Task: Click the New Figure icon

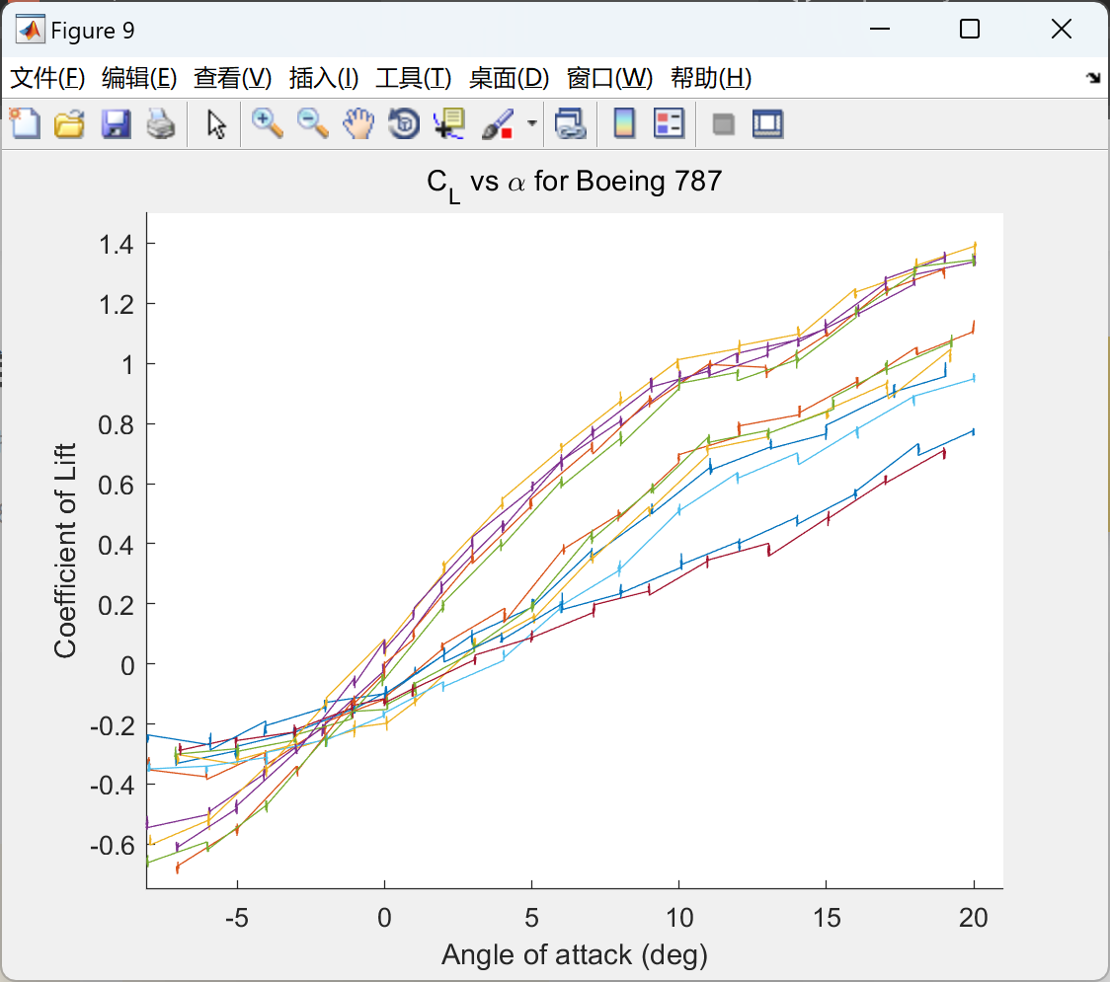Action: (x=25, y=123)
